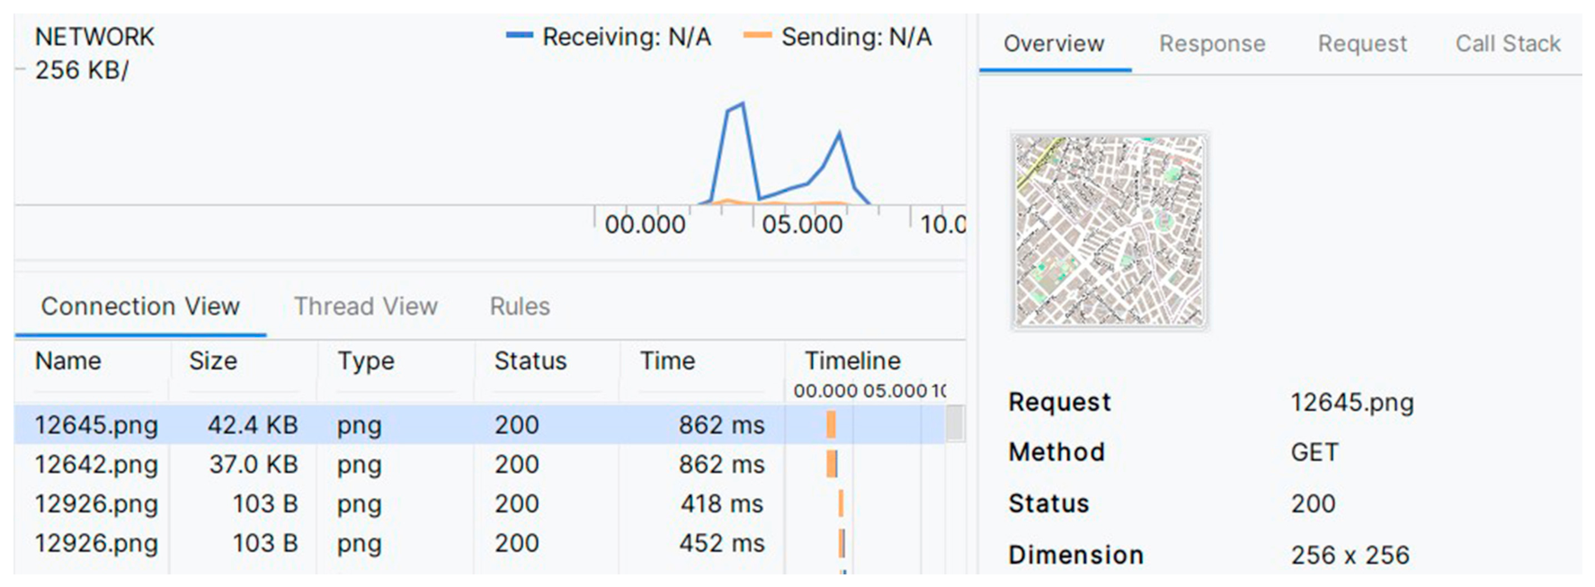The height and width of the screenshot is (587, 1595).
Task: Select the 12926.png row with 452 ms
Action: pos(480,543)
